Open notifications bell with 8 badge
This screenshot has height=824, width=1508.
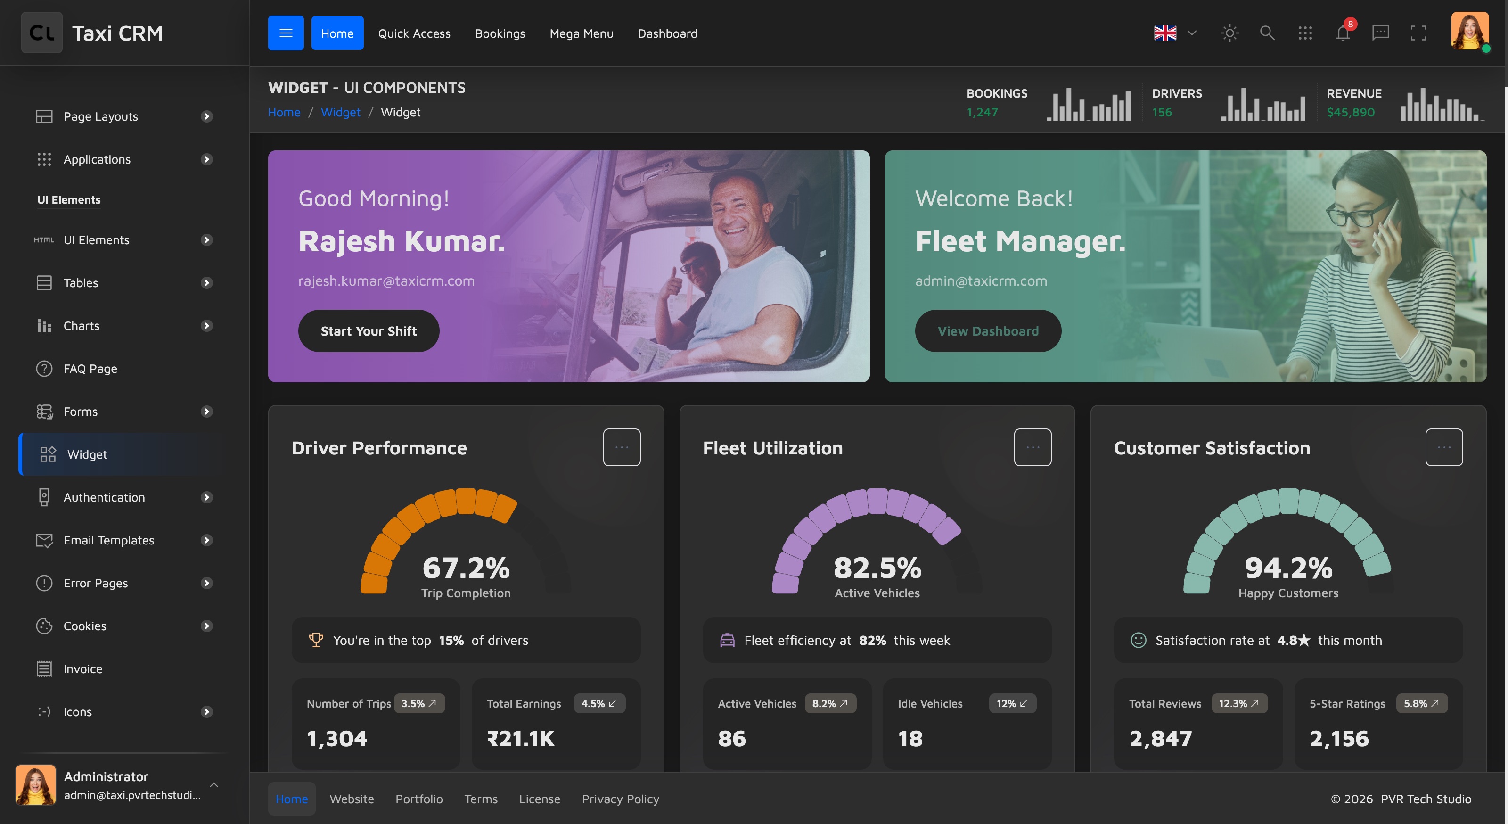1343,33
